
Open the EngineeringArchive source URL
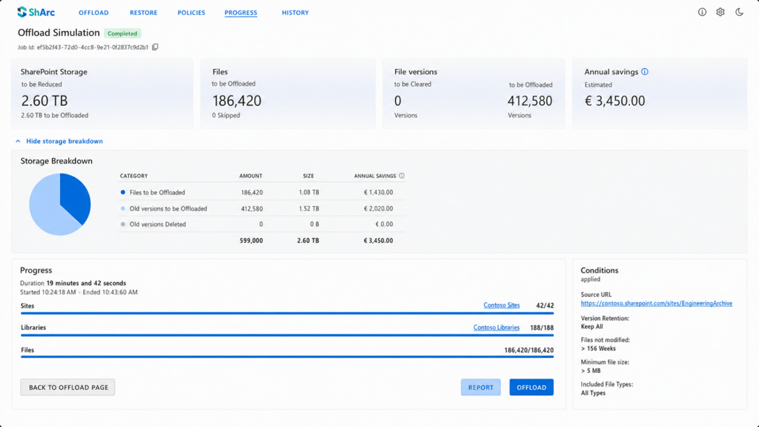[656, 303]
